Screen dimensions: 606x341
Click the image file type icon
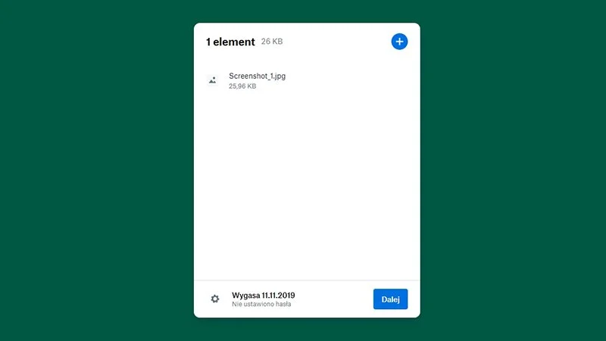click(213, 80)
